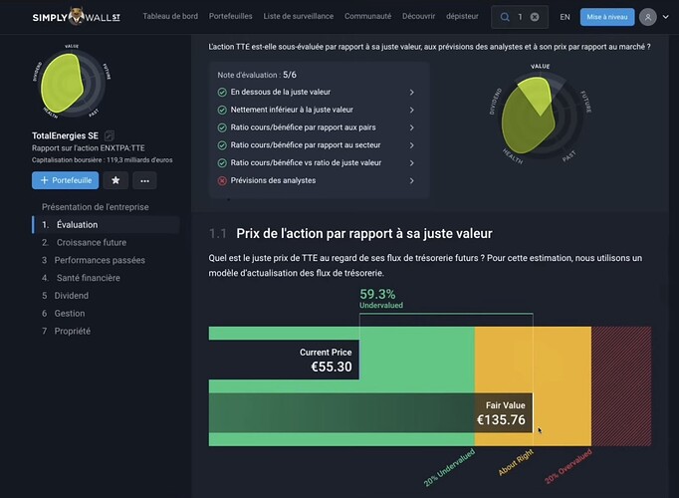Expand Ratio cours/bénéfice par rapport aux pairs
This screenshot has height=498, width=679.
pos(317,127)
